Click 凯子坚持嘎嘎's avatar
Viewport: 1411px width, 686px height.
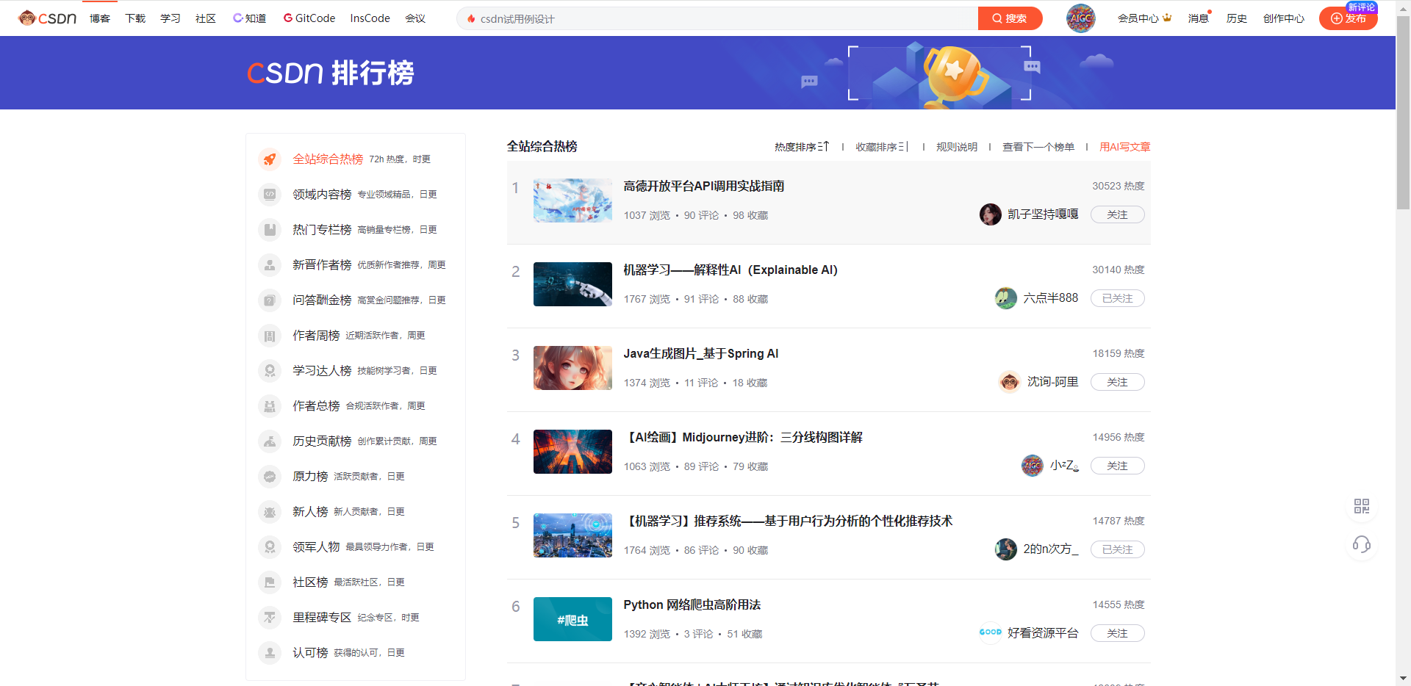(991, 214)
